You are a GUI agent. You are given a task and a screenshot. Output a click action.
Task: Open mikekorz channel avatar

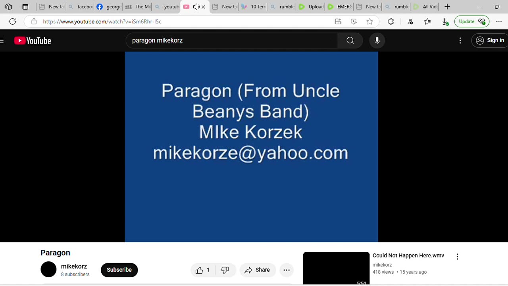click(x=48, y=269)
